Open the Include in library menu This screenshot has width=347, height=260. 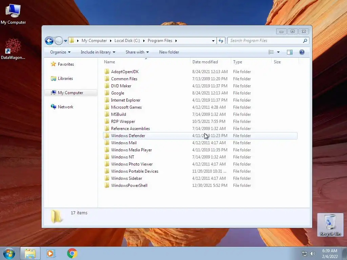point(98,52)
